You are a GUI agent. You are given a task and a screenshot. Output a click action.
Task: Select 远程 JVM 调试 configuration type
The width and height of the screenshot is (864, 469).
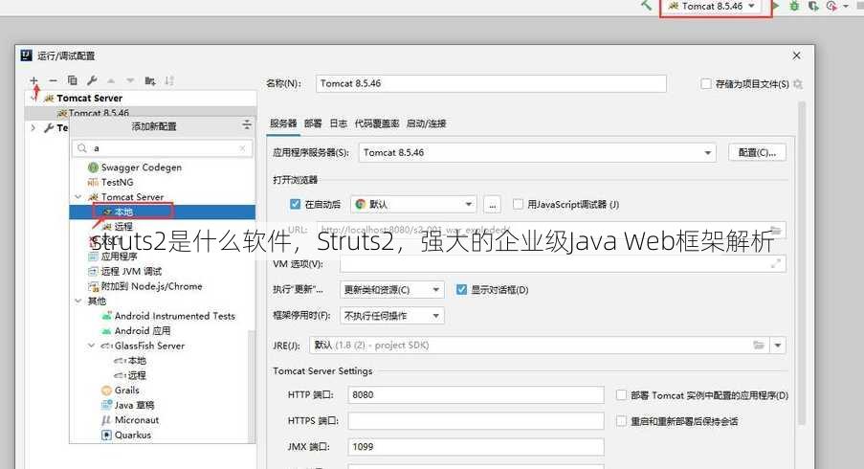pos(125,271)
